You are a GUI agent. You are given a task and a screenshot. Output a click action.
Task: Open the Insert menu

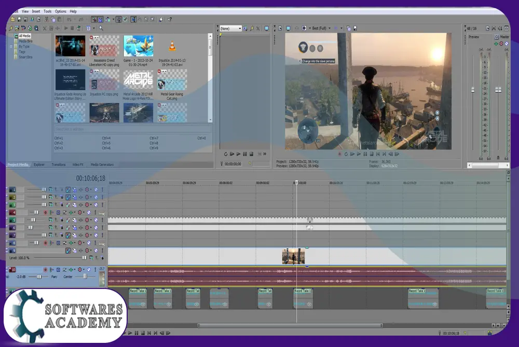coord(36,11)
